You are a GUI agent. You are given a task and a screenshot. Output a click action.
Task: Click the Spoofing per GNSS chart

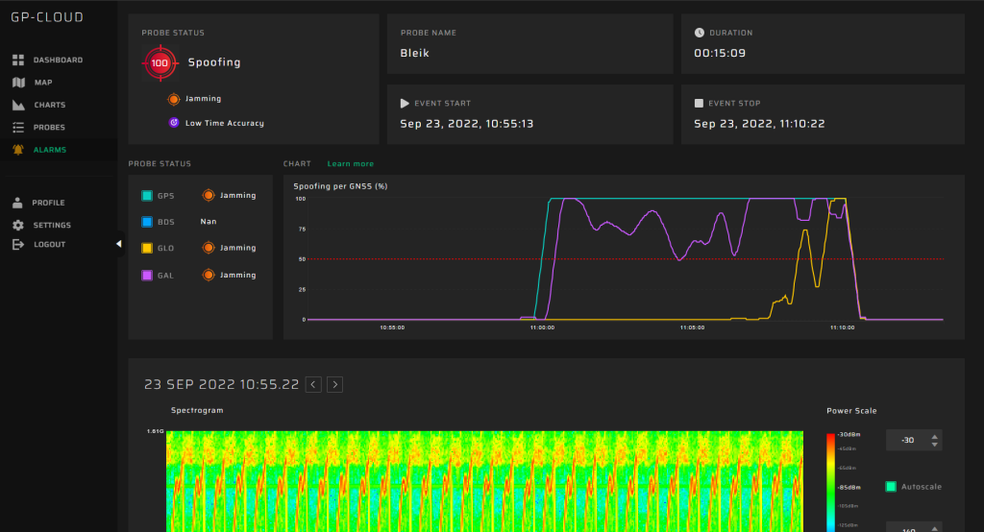pyautogui.click(x=625, y=259)
